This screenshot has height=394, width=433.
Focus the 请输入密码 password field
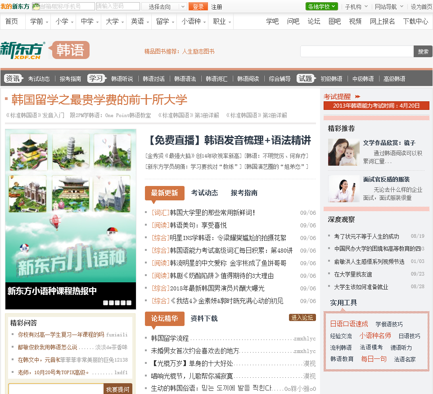pos(118,6)
